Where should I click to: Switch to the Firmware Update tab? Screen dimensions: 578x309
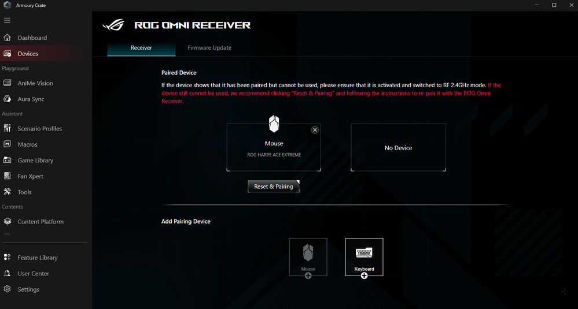coord(209,48)
